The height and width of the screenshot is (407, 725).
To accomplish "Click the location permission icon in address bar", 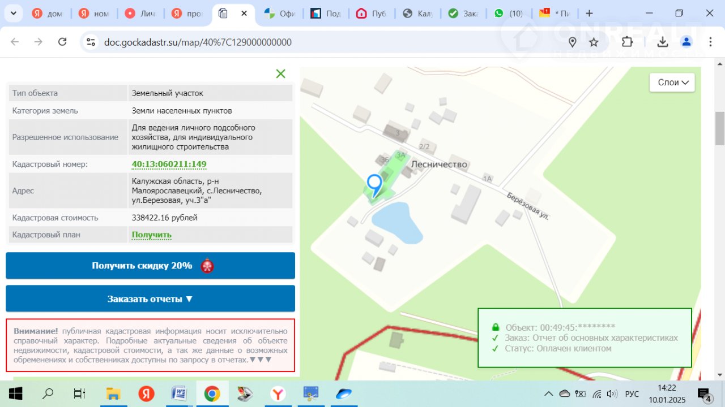I will pyautogui.click(x=573, y=42).
